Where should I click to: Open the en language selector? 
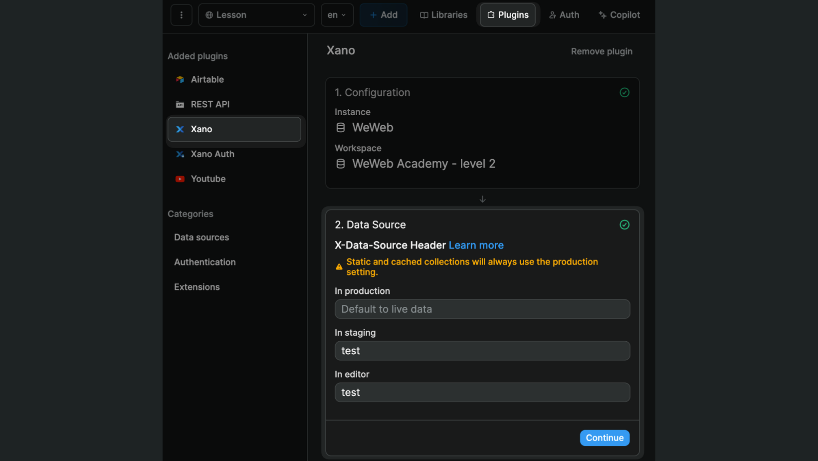tap(337, 15)
